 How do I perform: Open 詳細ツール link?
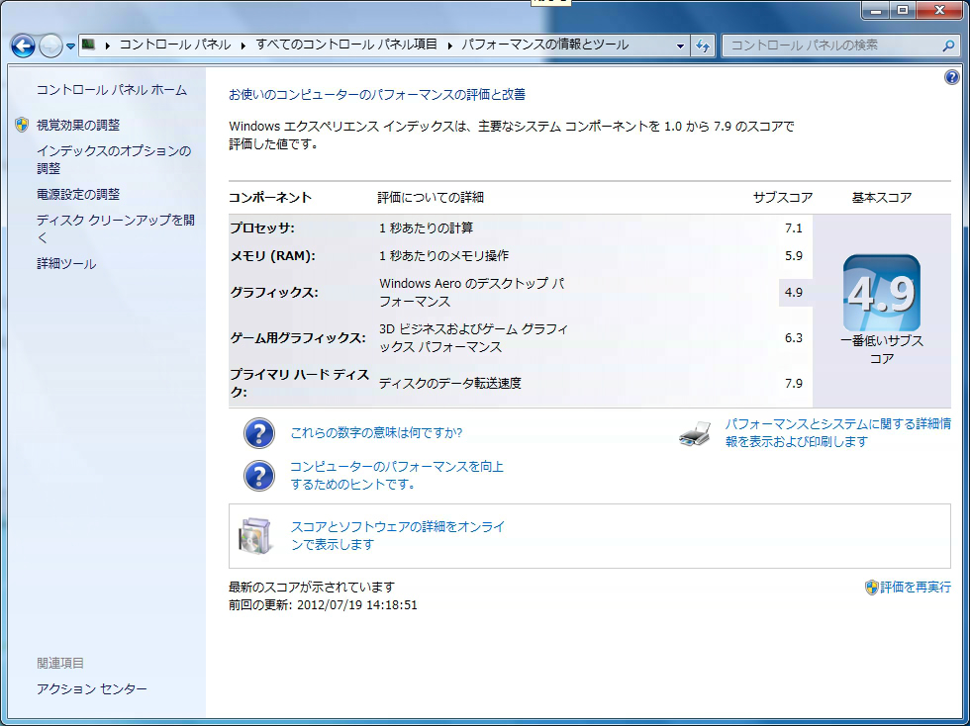click(x=66, y=264)
